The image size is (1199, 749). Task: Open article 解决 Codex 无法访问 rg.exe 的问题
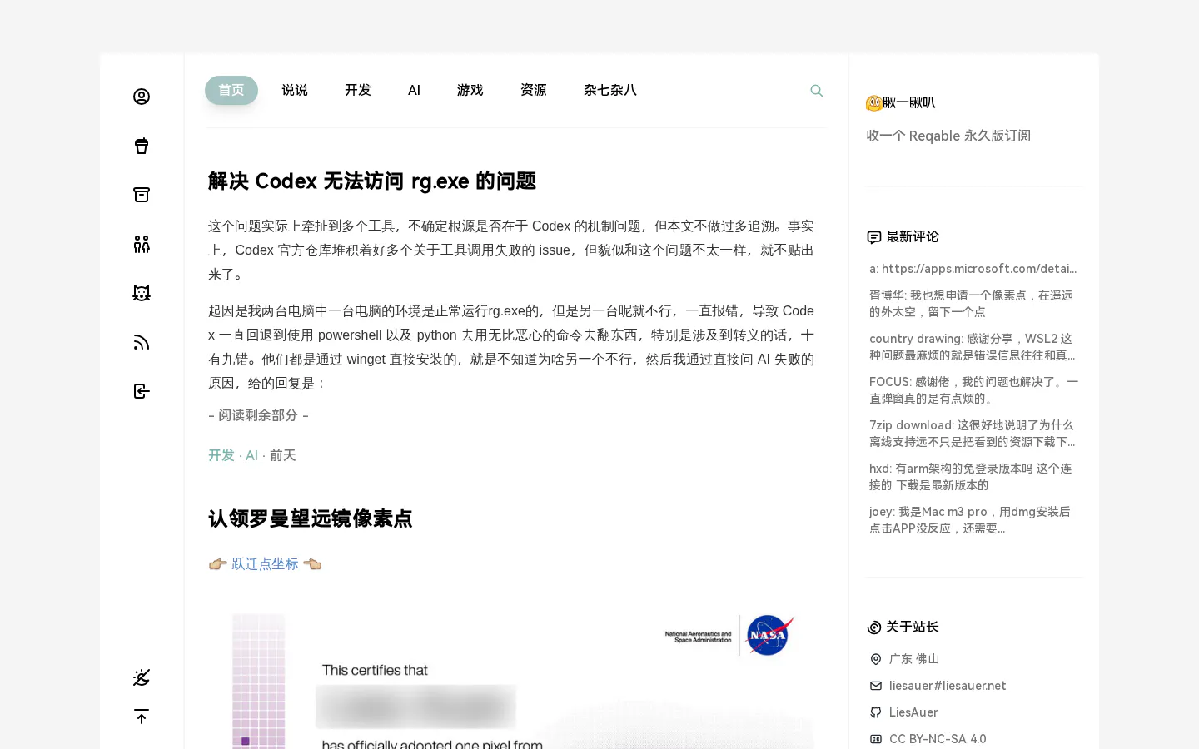(372, 181)
